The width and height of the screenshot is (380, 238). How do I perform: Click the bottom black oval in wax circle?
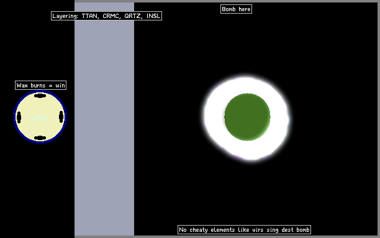[40, 138]
